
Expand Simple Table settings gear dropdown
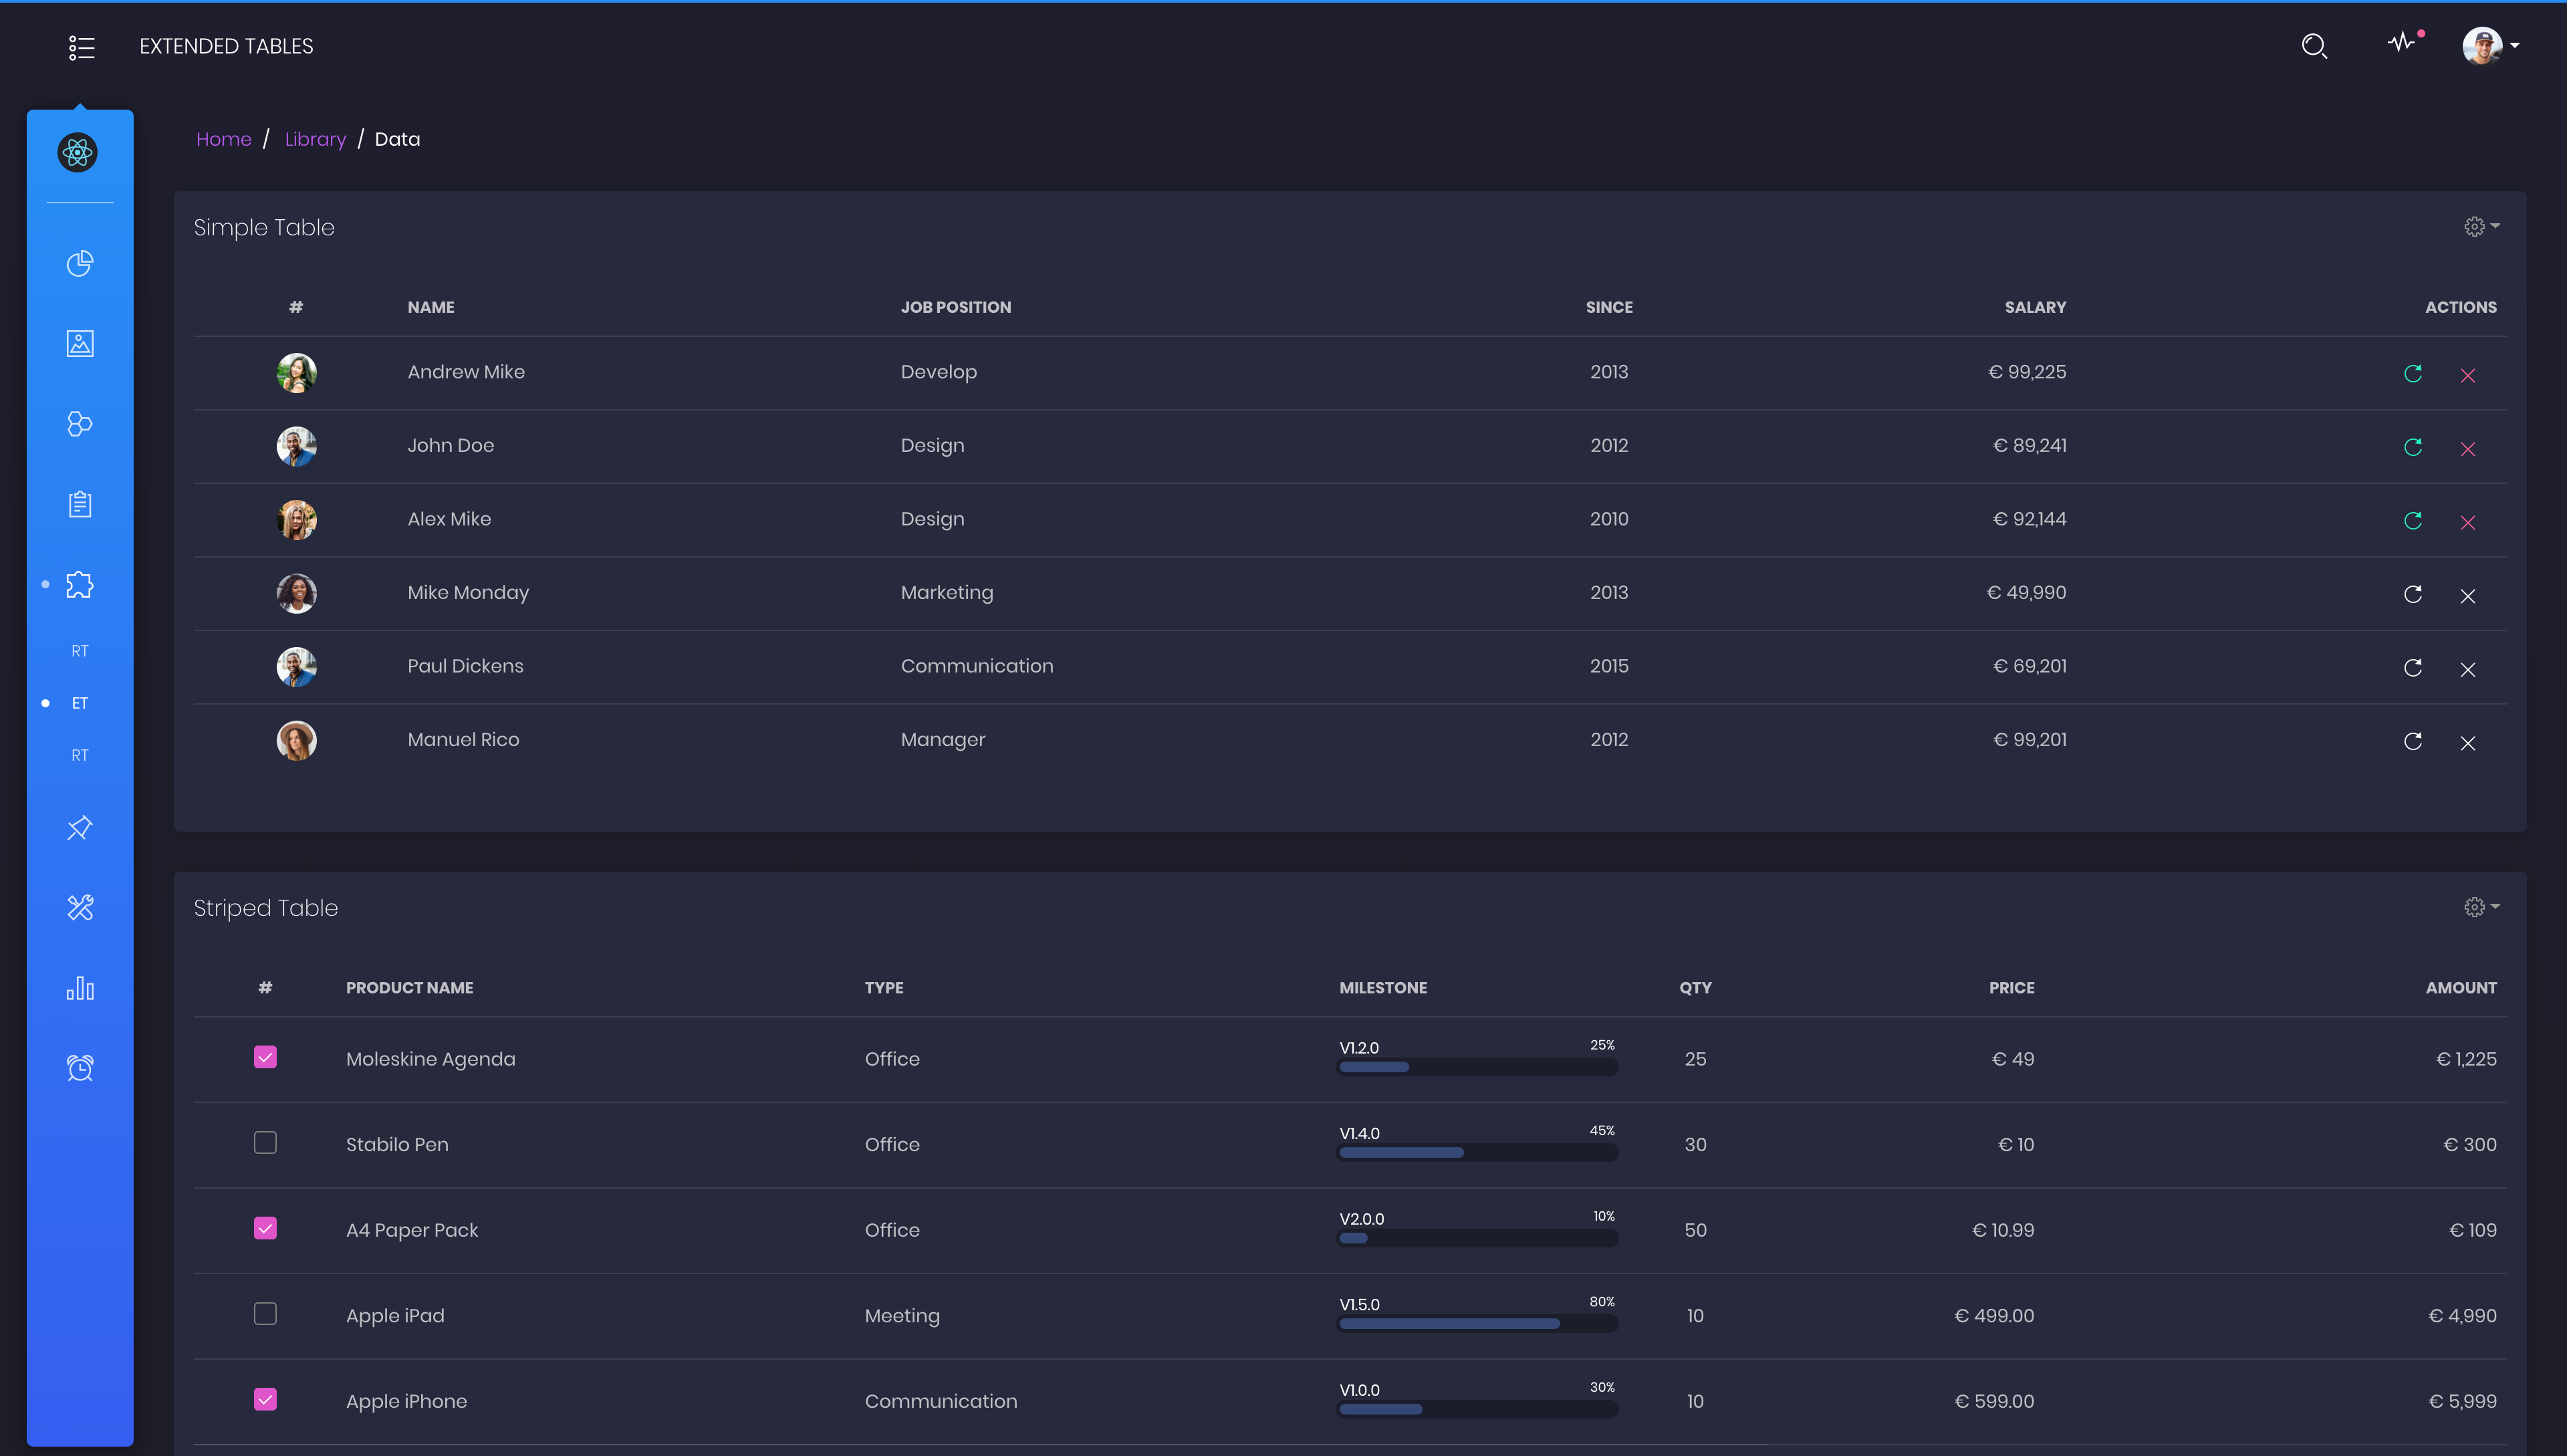[x=2479, y=226]
